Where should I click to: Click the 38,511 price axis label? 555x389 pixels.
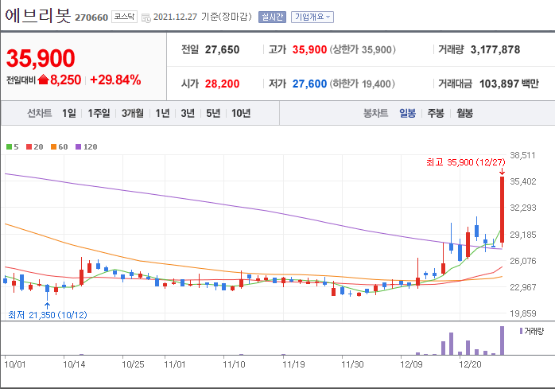point(522,155)
